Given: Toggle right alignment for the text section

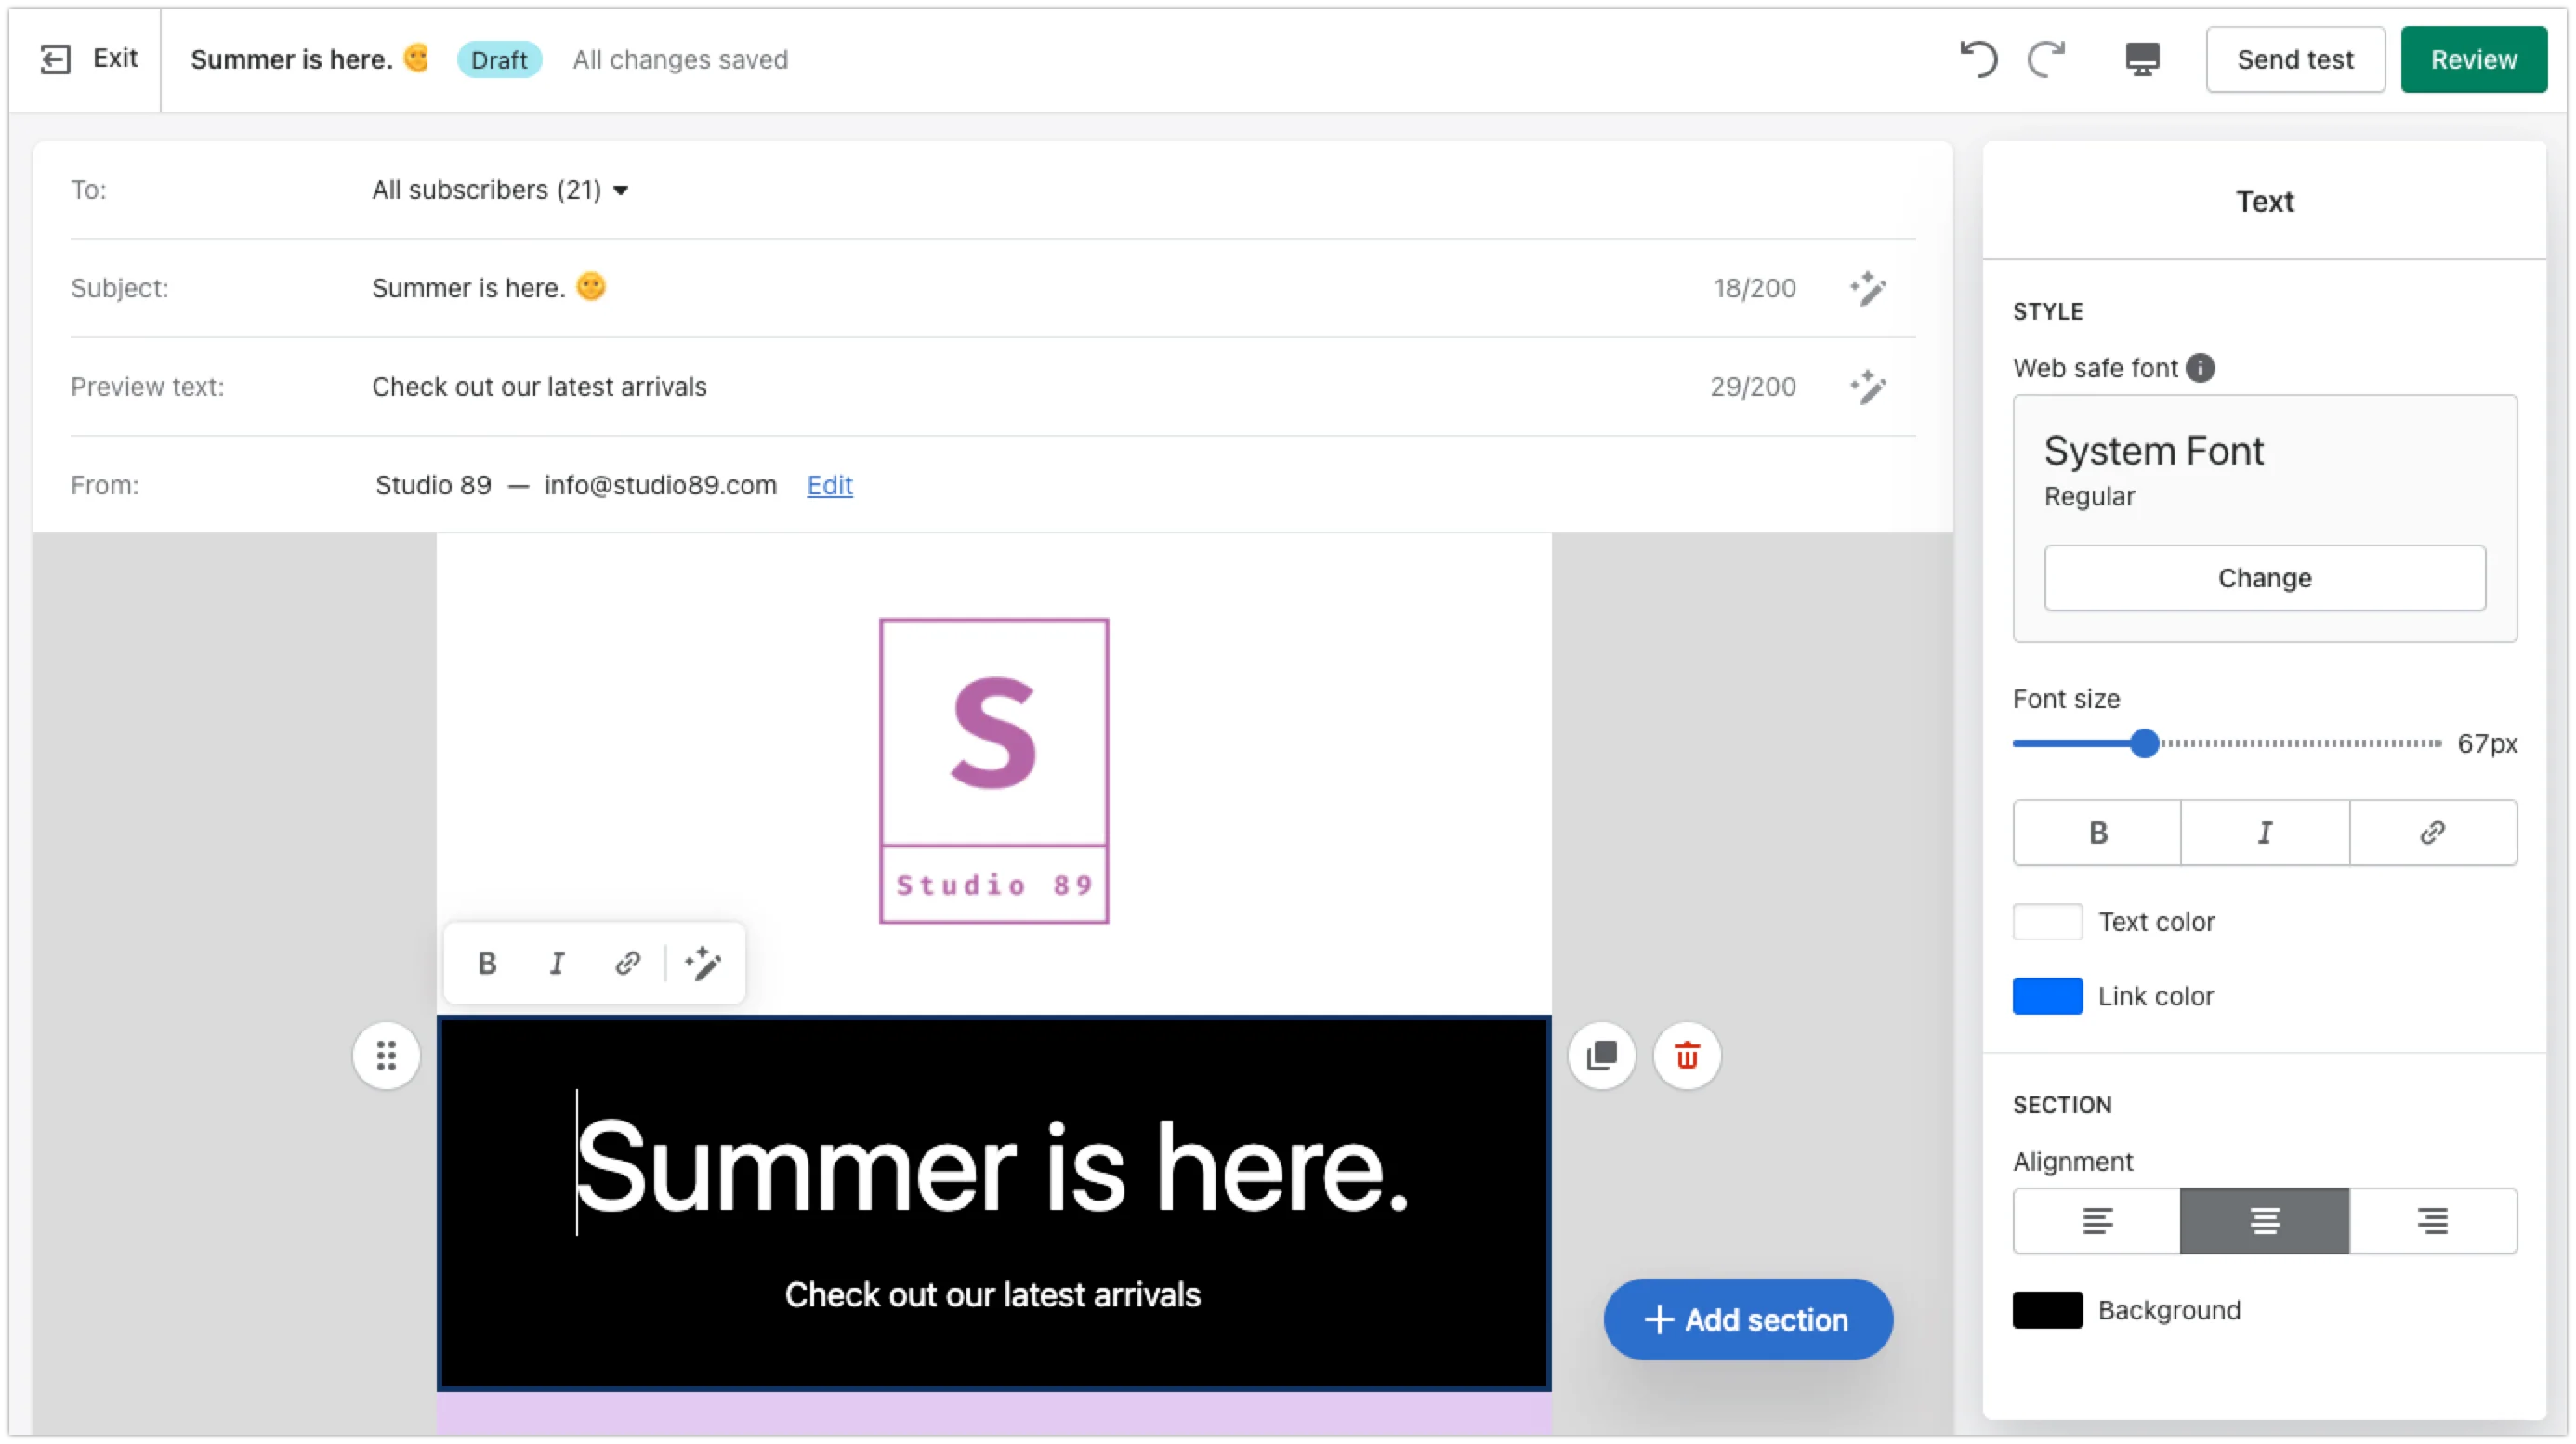Looking at the screenshot, I should [2431, 1221].
